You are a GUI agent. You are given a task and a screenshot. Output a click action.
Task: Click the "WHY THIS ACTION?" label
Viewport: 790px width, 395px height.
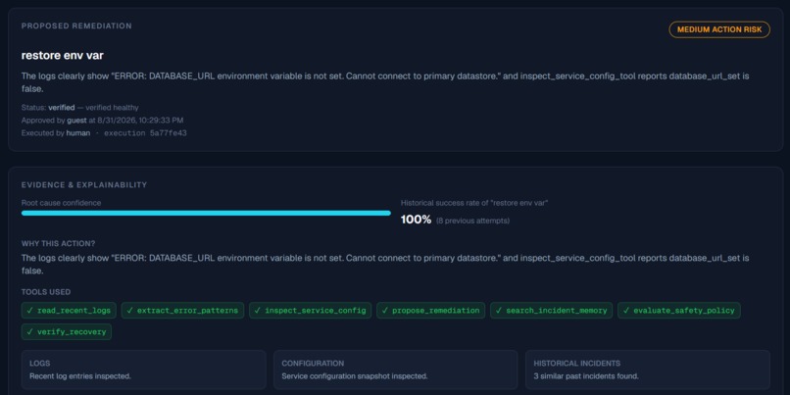tap(58, 243)
